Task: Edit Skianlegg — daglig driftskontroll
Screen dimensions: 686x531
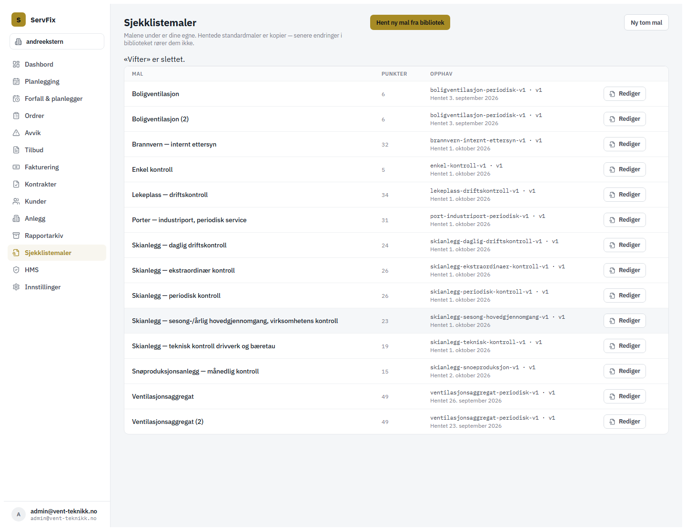Action: [625, 245]
